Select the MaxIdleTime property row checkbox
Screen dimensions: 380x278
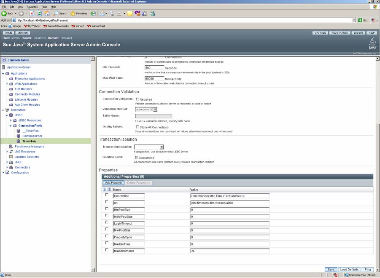[107, 243]
